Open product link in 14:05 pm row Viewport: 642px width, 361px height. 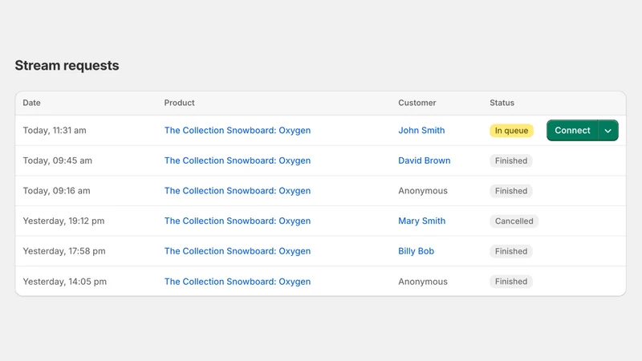(238, 282)
